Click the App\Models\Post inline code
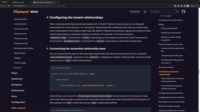This screenshot has width=200, height=112. coord(72,41)
